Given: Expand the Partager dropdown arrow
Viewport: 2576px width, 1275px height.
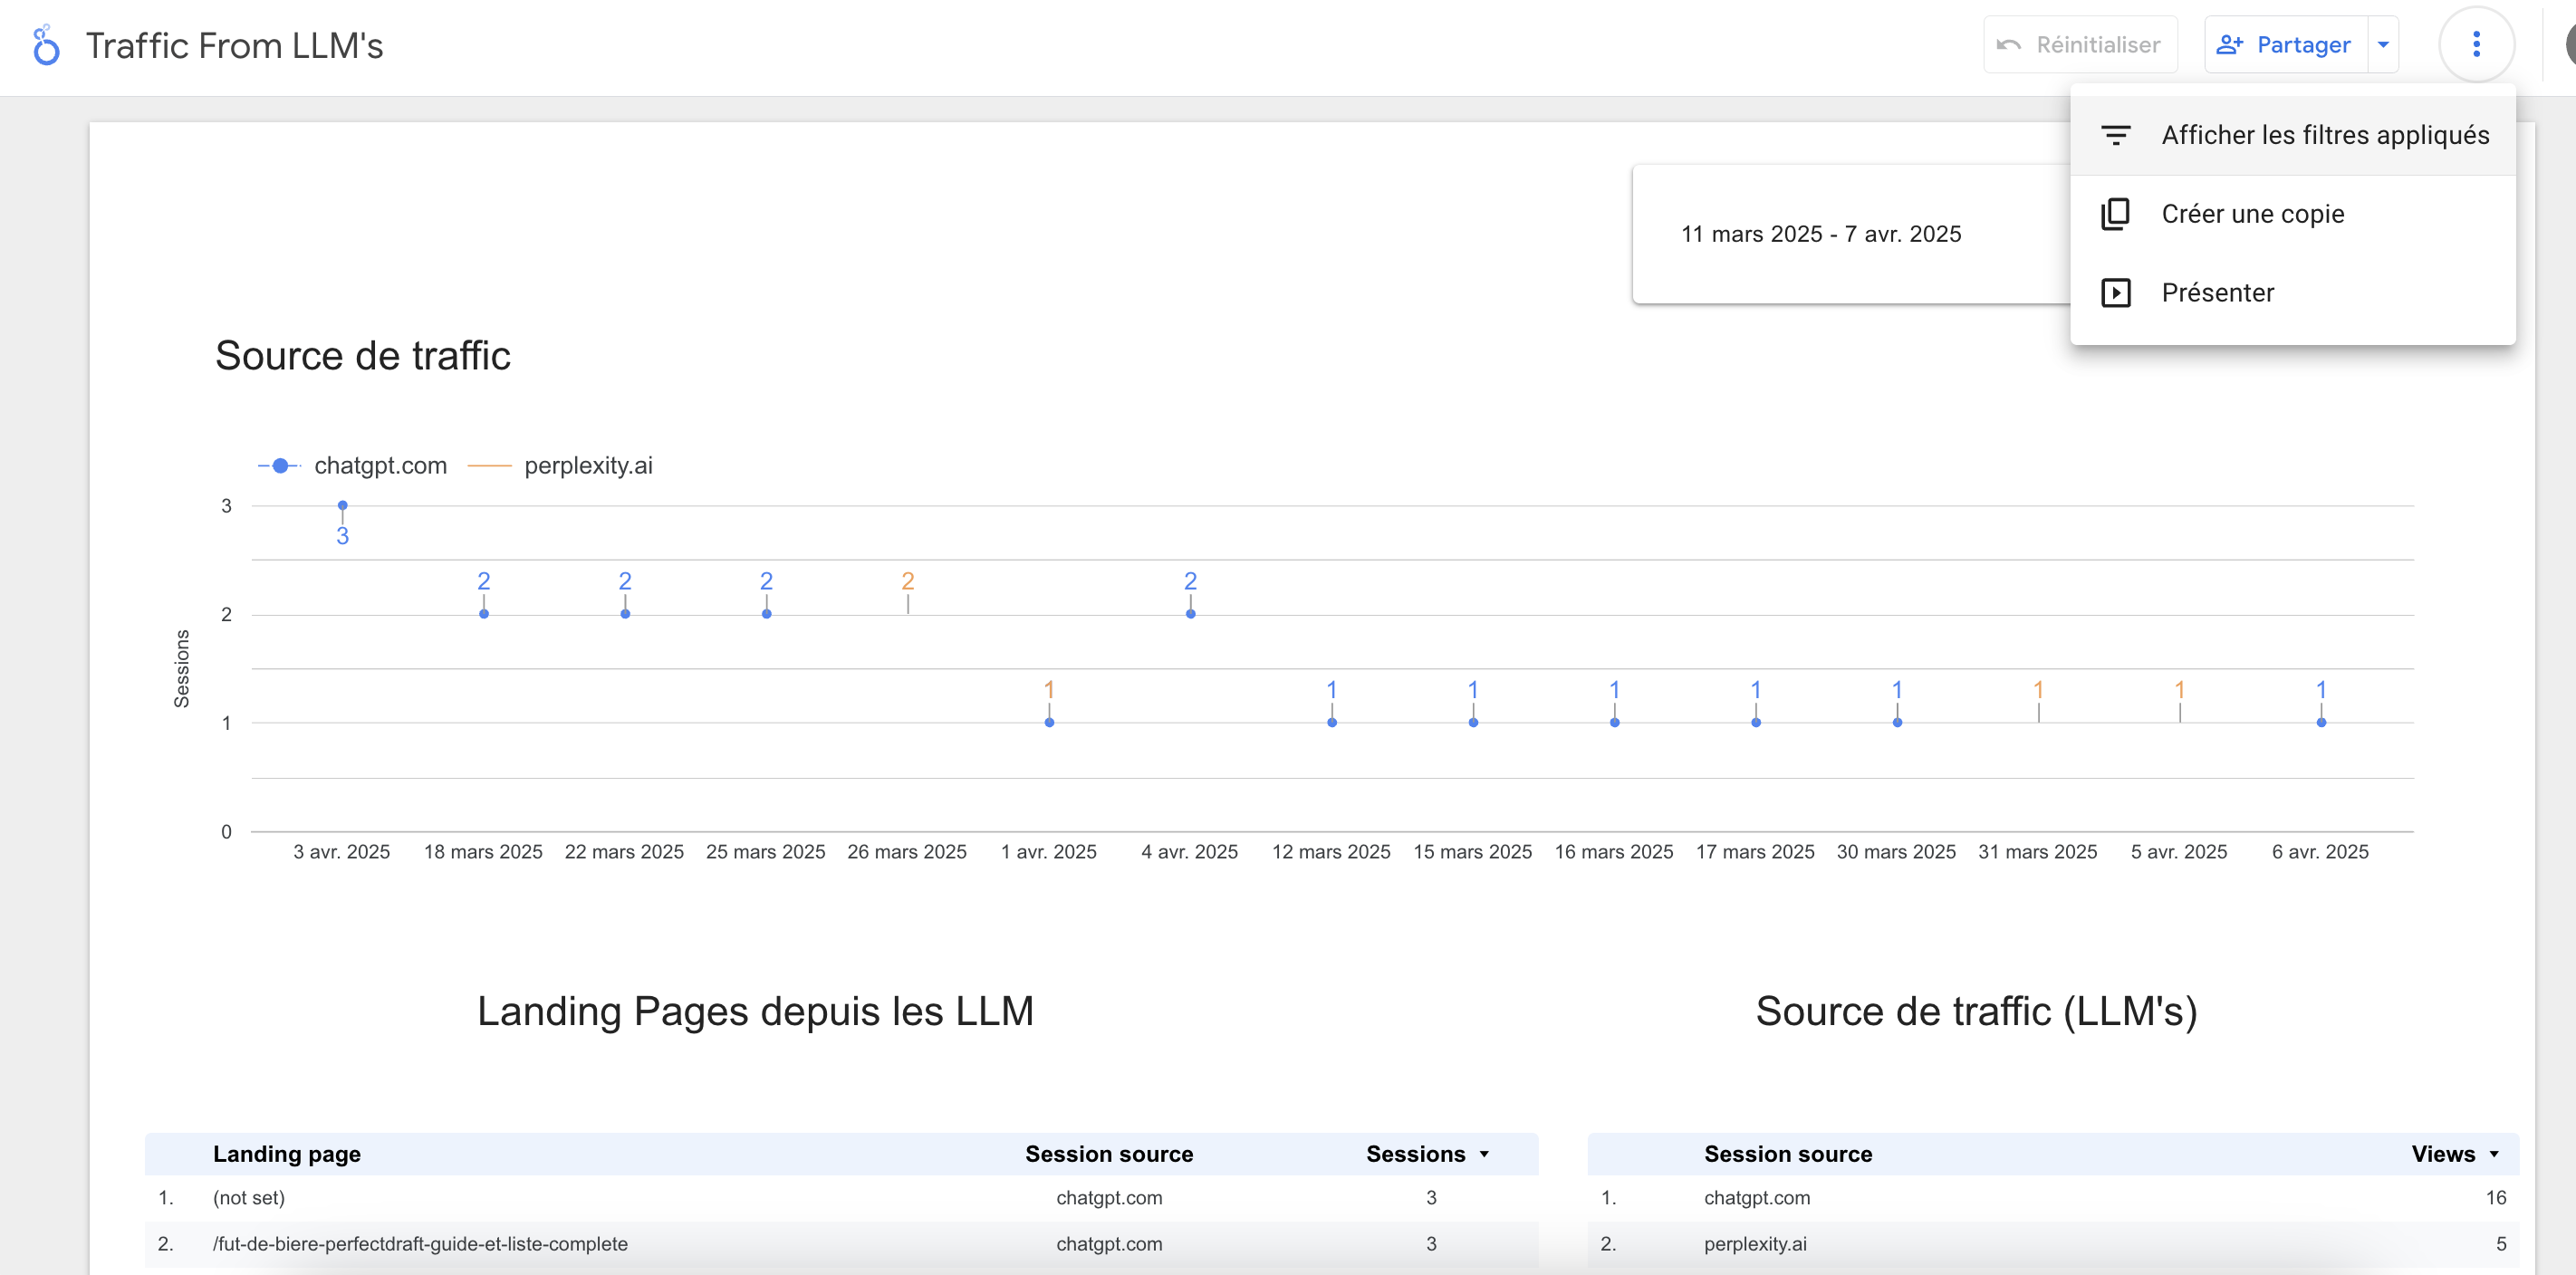Looking at the screenshot, I should 2383,45.
